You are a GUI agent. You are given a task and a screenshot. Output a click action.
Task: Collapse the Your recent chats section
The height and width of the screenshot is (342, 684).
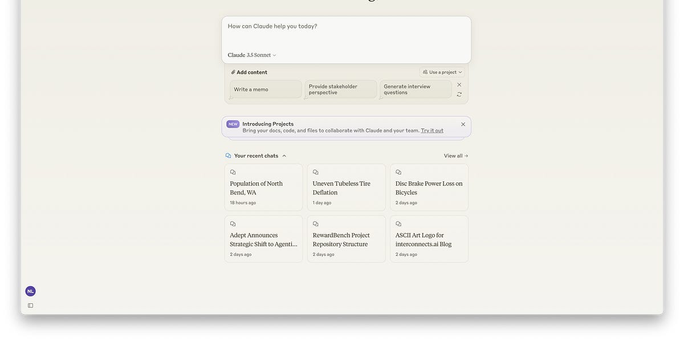point(284,156)
